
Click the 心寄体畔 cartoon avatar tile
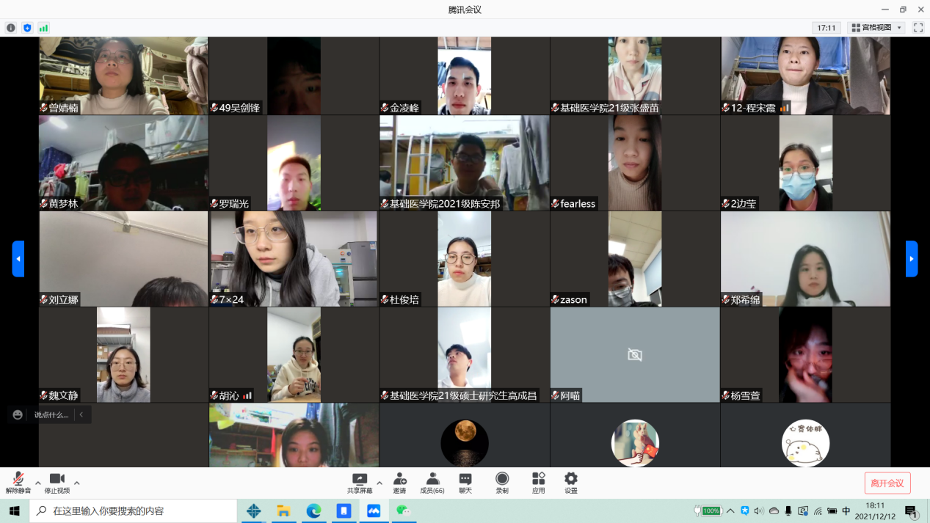(x=805, y=435)
